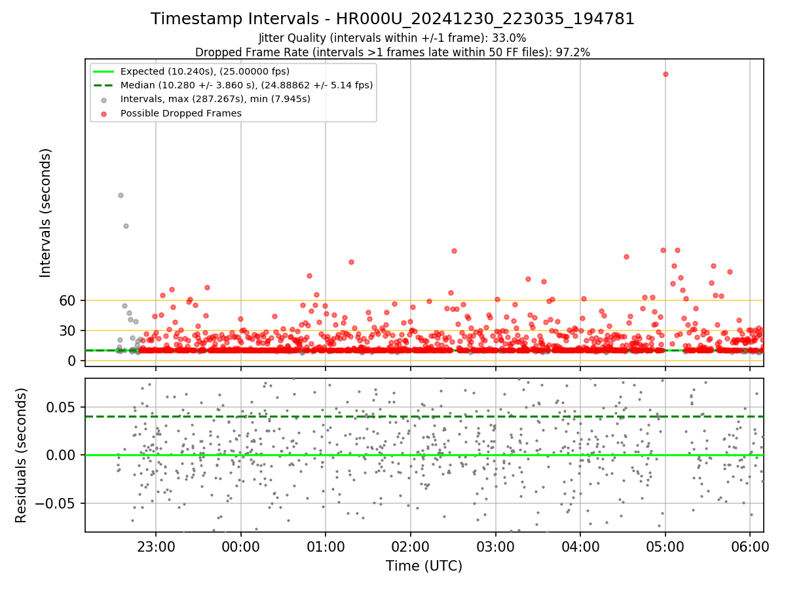The image size is (786, 589).
Task: Click the Time (UTC) x-axis label
Action: click(424, 566)
